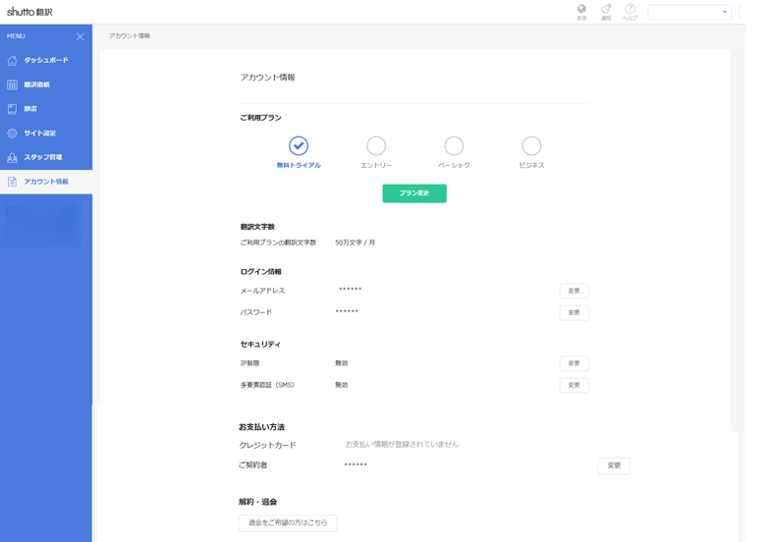Open the ヘルプ help icon
The width and height of the screenshot is (766, 542).
coord(630,9)
